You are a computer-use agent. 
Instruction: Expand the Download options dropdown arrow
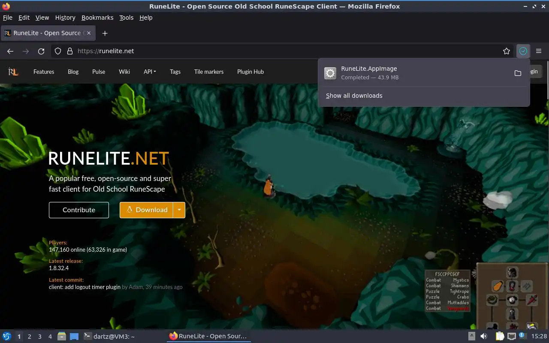pyautogui.click(x=179, y=210)
